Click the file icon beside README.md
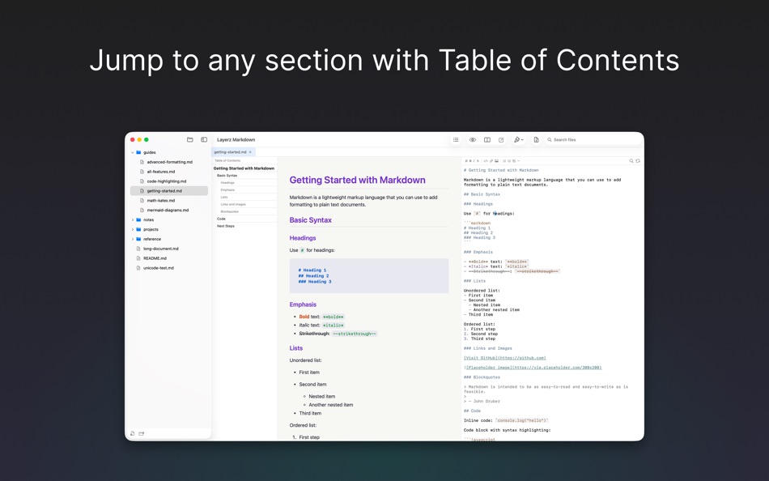This screenshot has width=769, height=481. (138, 258)
